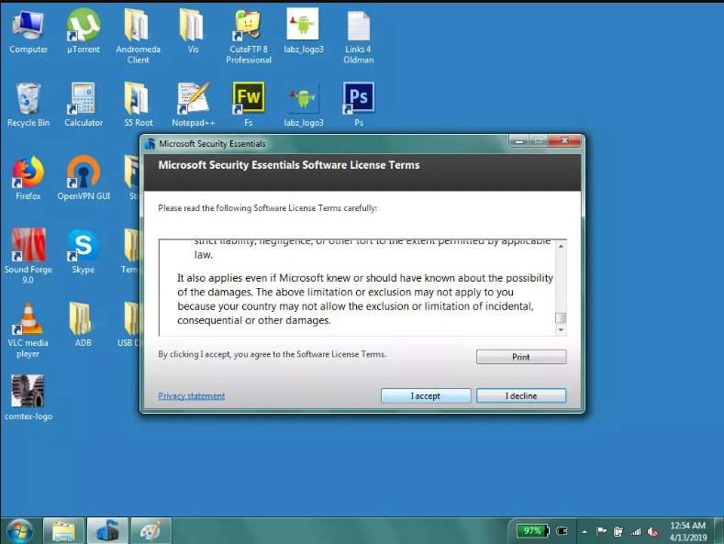Launch Skype from the desktop
Viewport: 724px width, 544px height.
(x=84, y=251)
